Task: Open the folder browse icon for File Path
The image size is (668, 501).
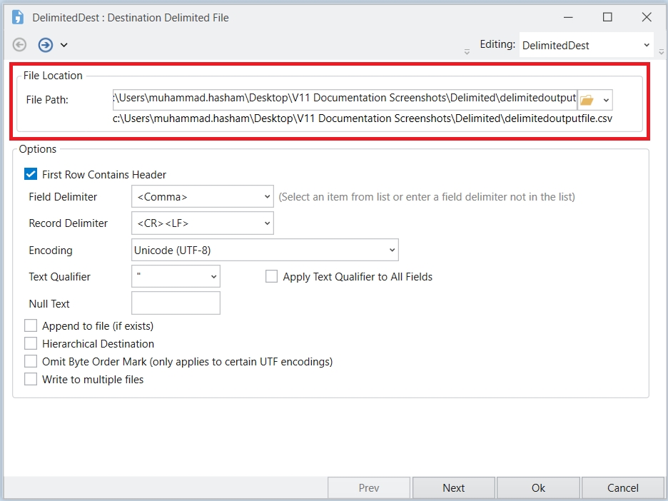Action: pyautogui.click(x=587, y=100)
